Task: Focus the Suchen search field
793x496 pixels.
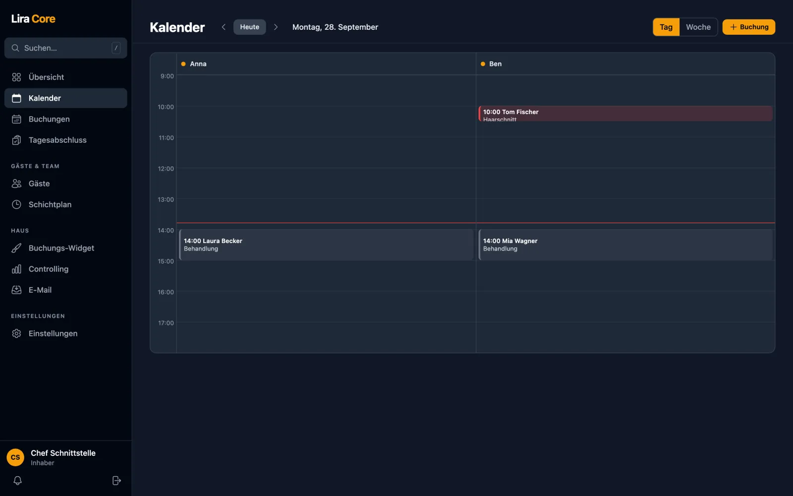Action: click(65, 48)
